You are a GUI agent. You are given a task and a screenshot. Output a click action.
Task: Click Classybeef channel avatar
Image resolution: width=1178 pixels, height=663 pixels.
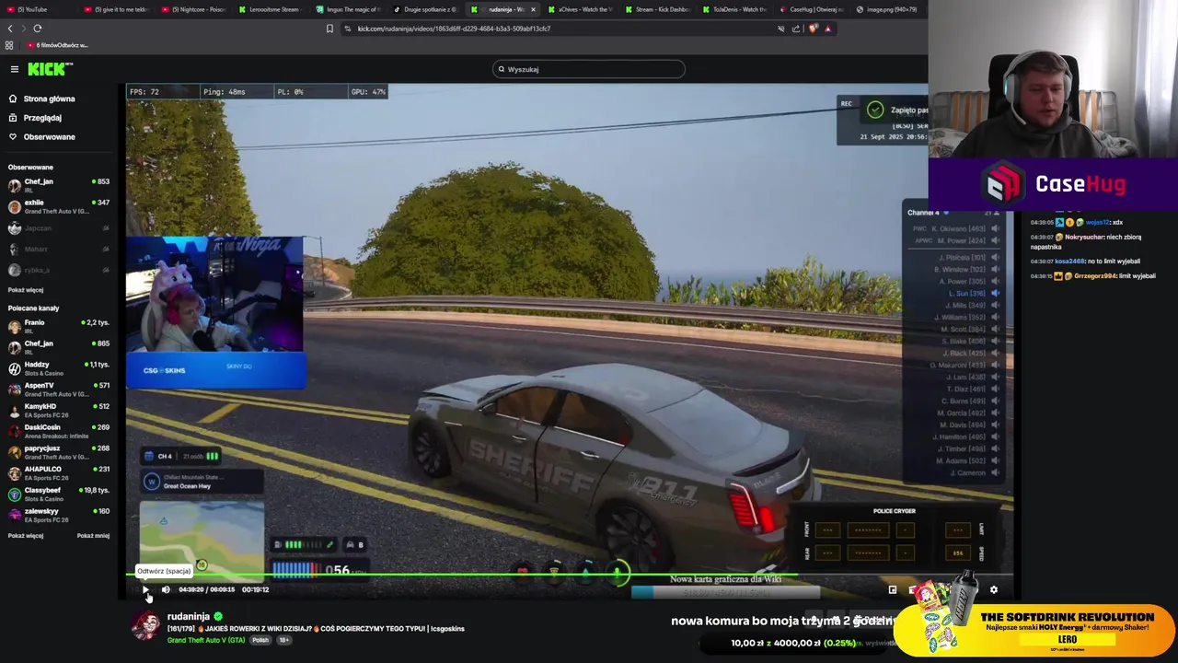(x=15, y=494)
